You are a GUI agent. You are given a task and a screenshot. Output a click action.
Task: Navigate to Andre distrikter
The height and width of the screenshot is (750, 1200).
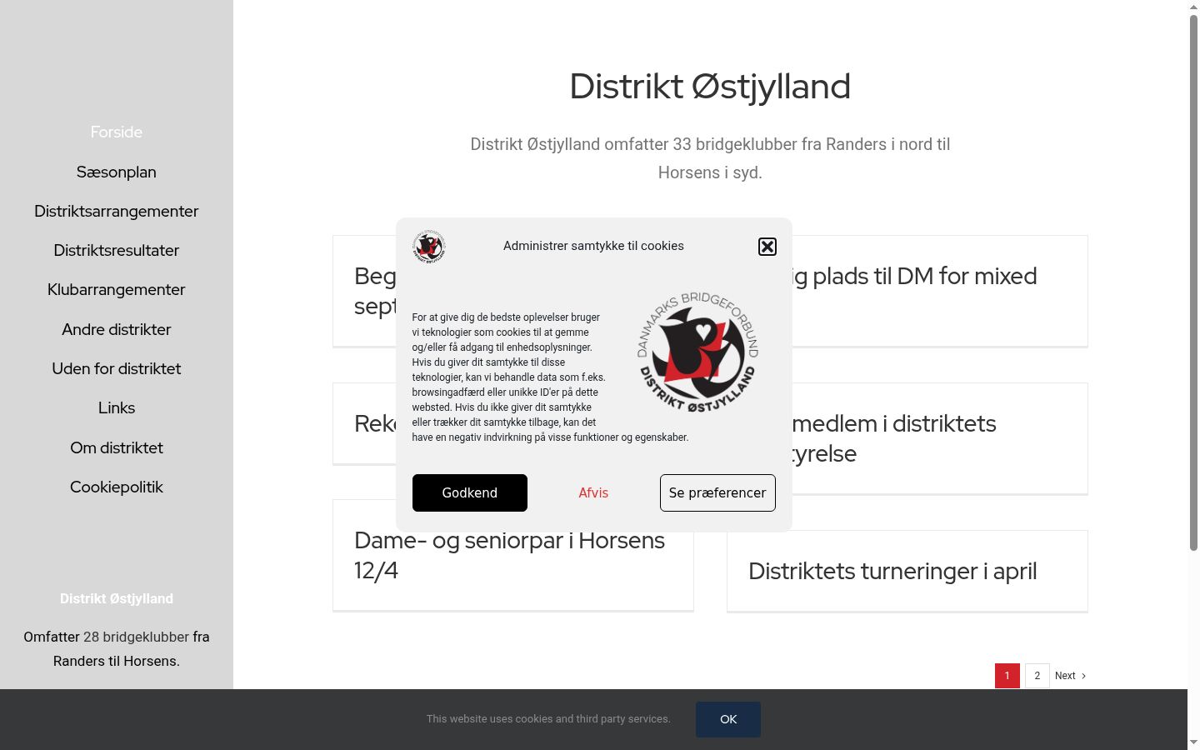pos(117,329)
